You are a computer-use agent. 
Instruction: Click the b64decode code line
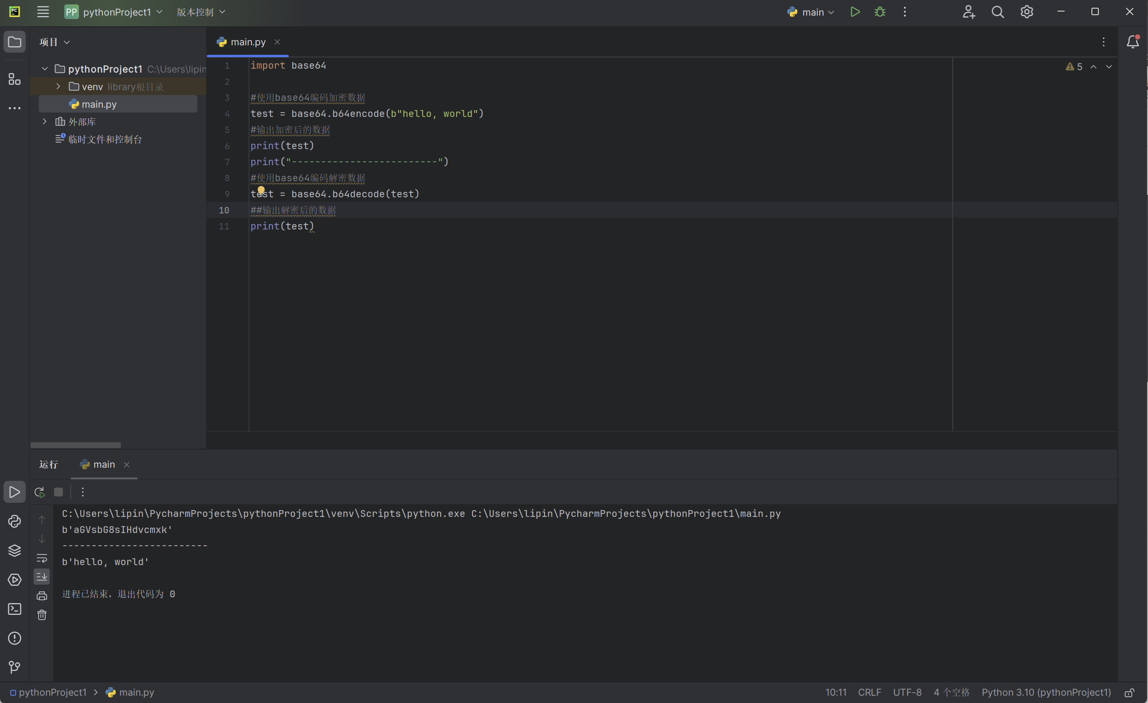point(335,194)
